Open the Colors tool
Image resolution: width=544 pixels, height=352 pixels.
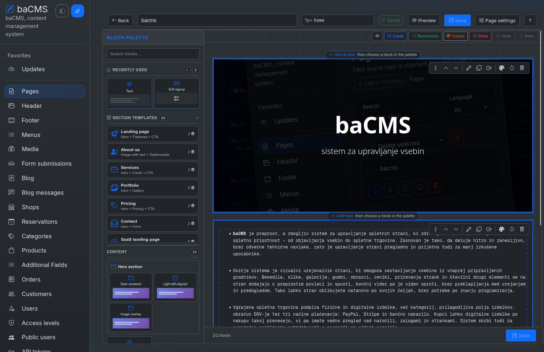456,36
